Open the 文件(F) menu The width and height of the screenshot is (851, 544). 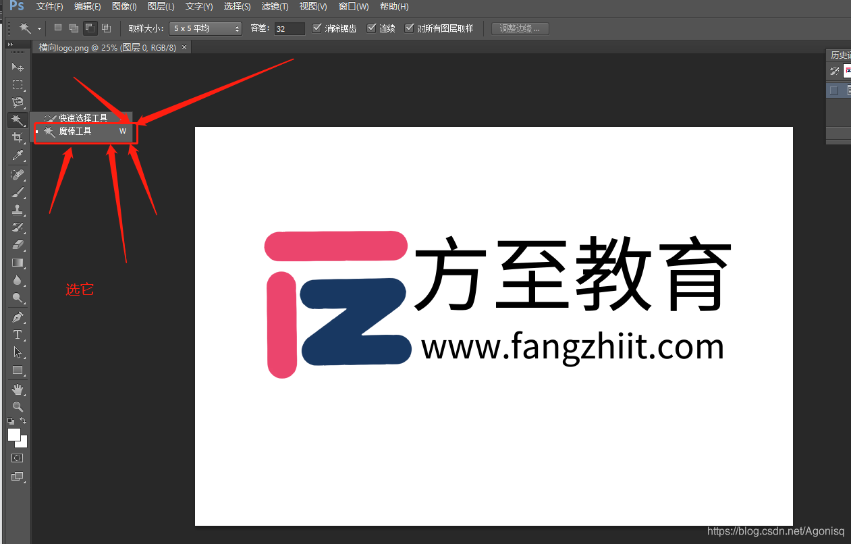point(49,7)
